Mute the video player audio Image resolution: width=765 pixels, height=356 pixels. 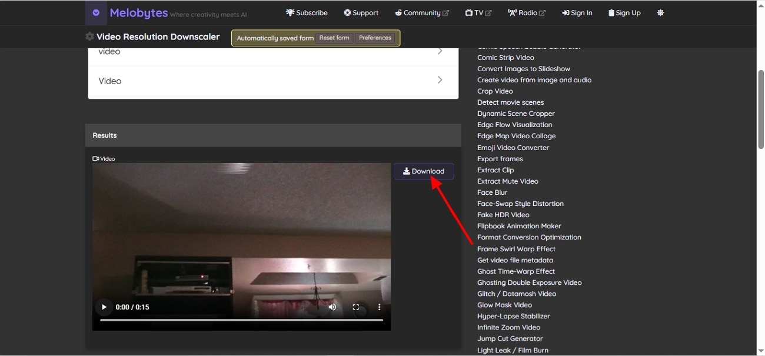point(332,307)
